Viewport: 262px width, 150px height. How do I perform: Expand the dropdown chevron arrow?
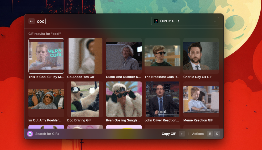pos(215,21)
